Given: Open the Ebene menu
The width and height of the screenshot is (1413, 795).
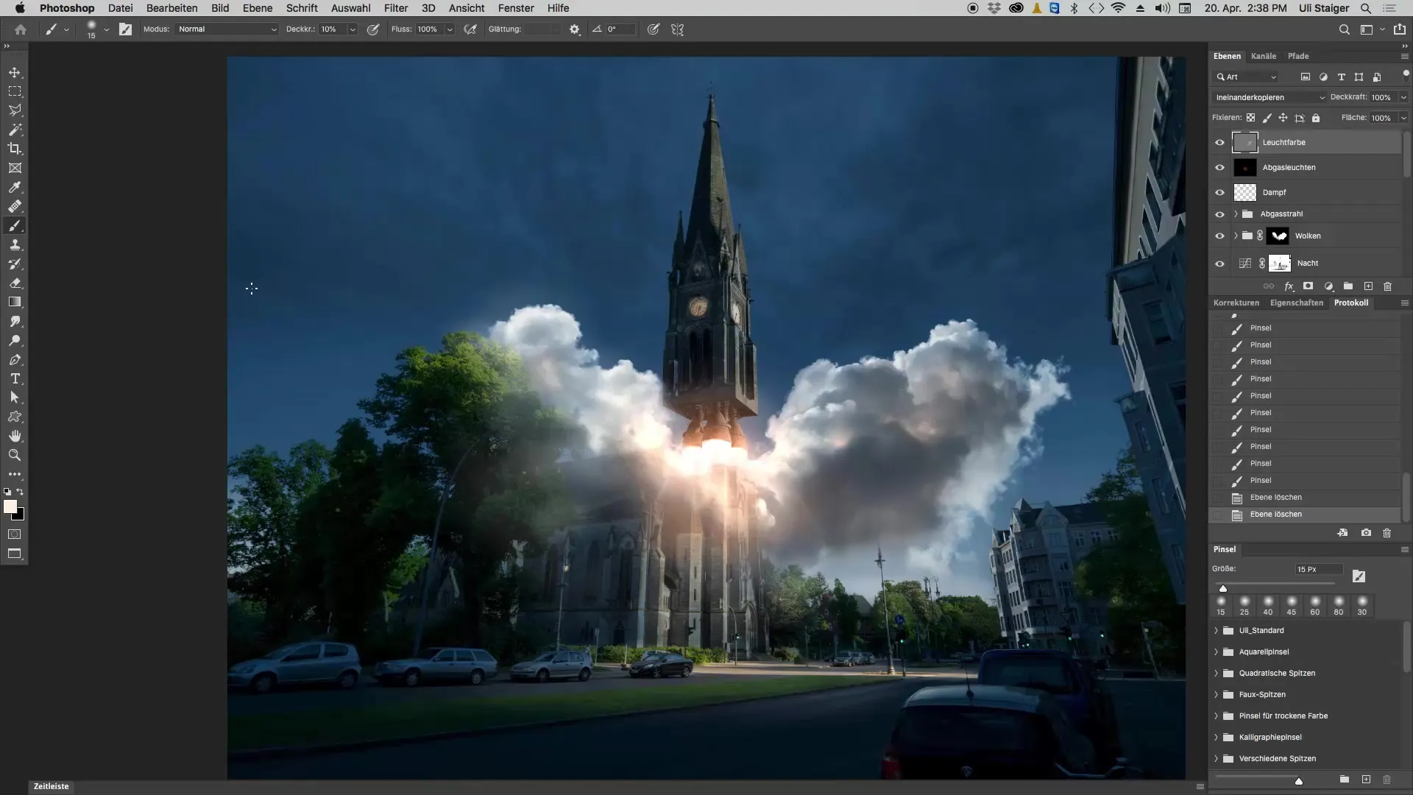Looking at the screenshot, I should [x=258, y=8].
